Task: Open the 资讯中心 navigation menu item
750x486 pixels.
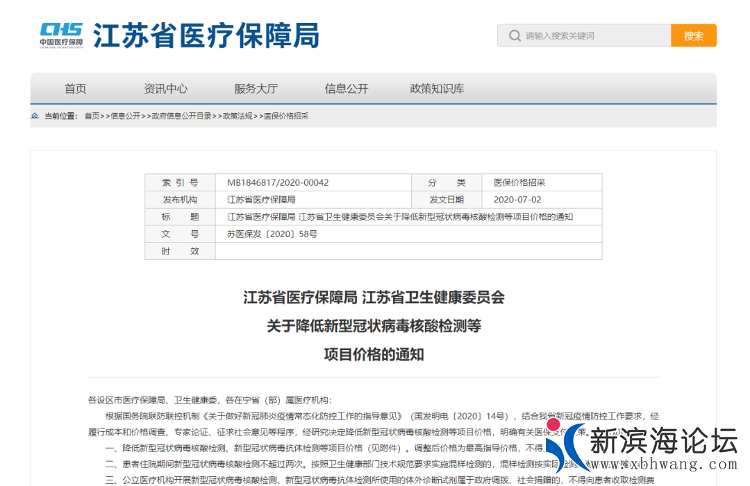Action: pos(165,88)
